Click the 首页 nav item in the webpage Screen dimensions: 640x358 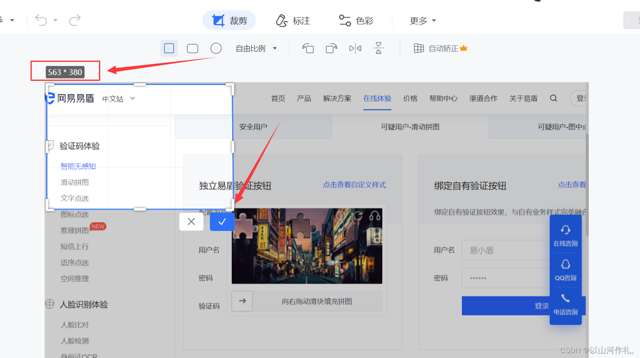[278, 99]
